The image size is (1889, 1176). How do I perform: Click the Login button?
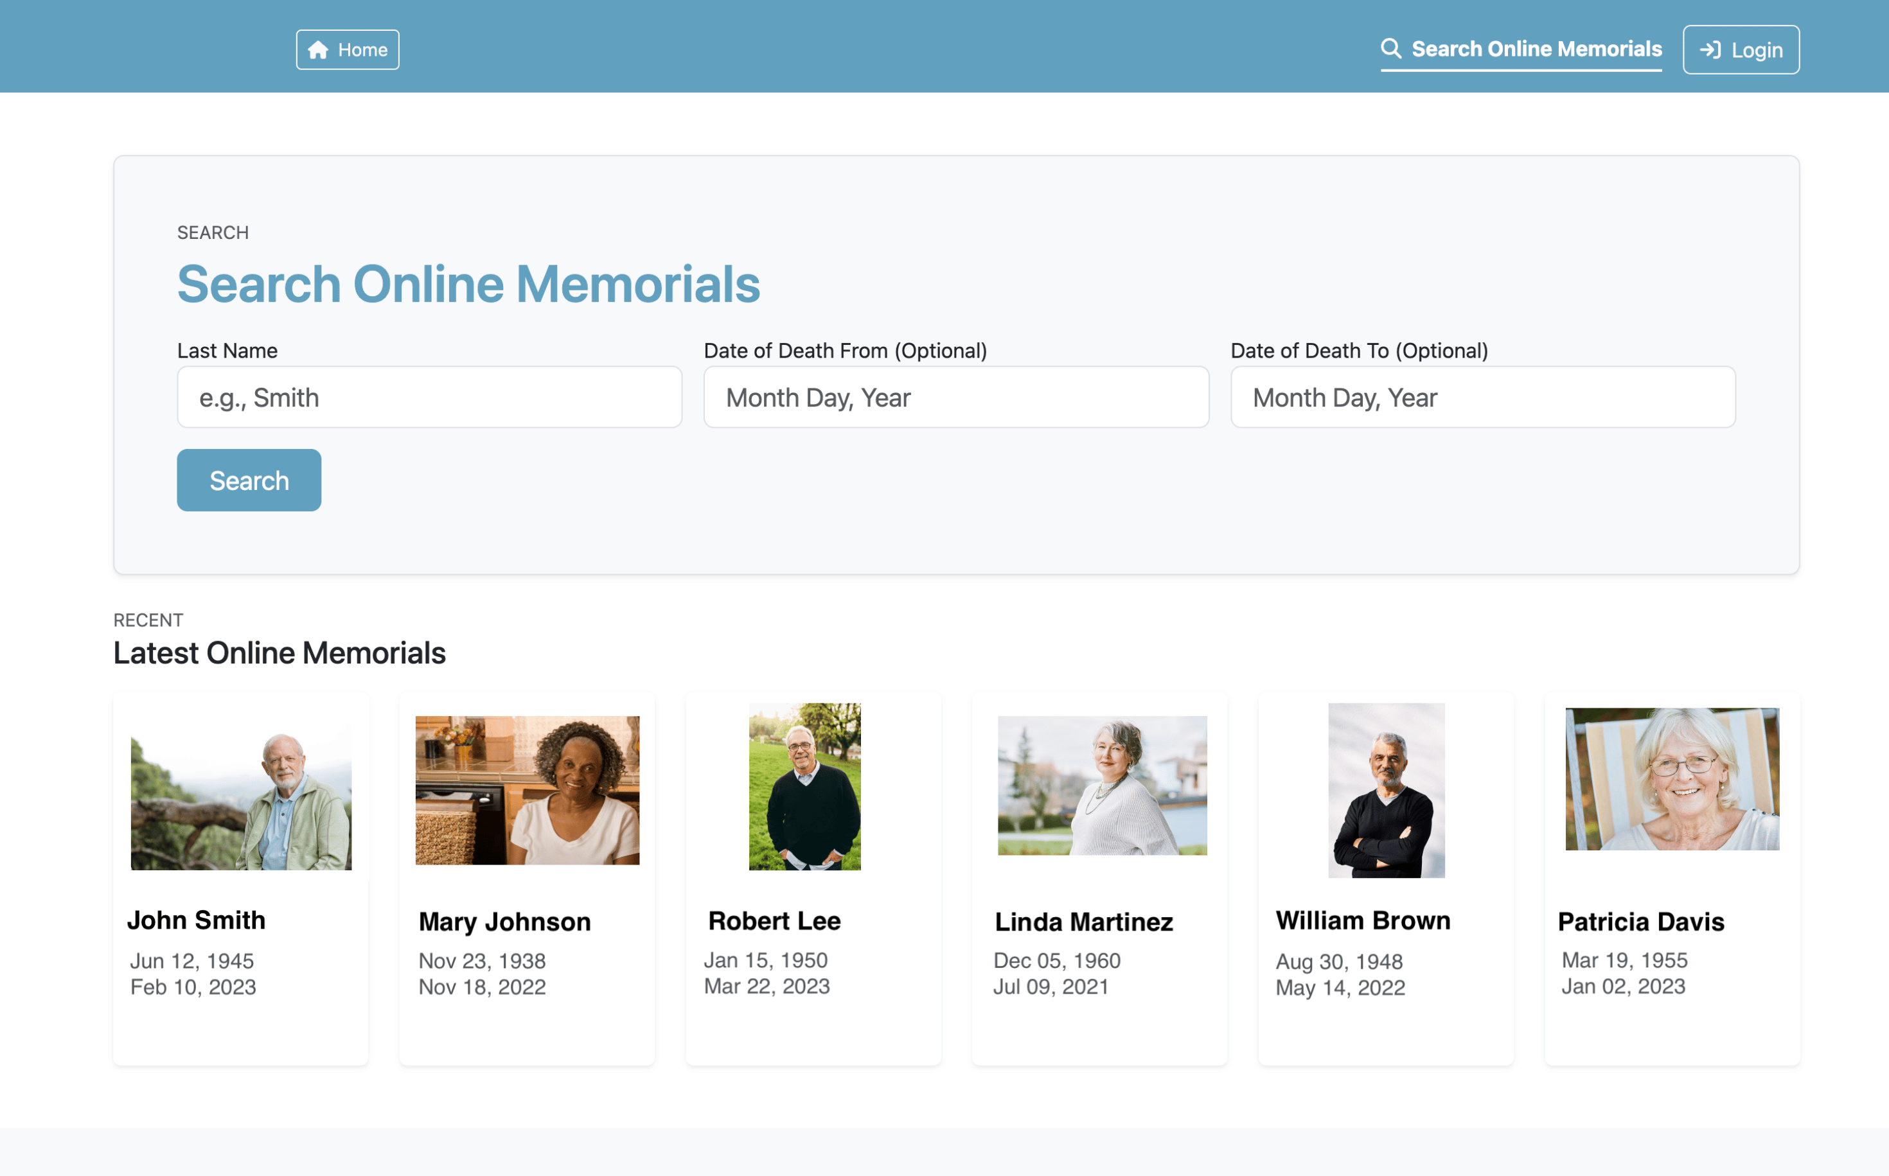coord(1741,49)
